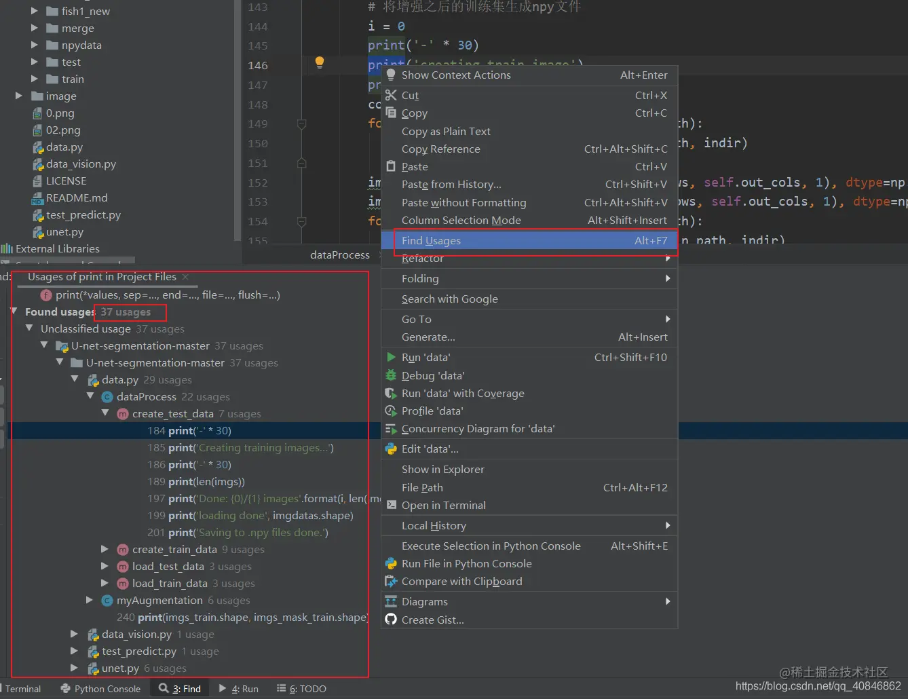This screenshot has height=699, width=908.
Task: Select usage line 240 print imgs_train.shape
Action: [x=242, y=617]
